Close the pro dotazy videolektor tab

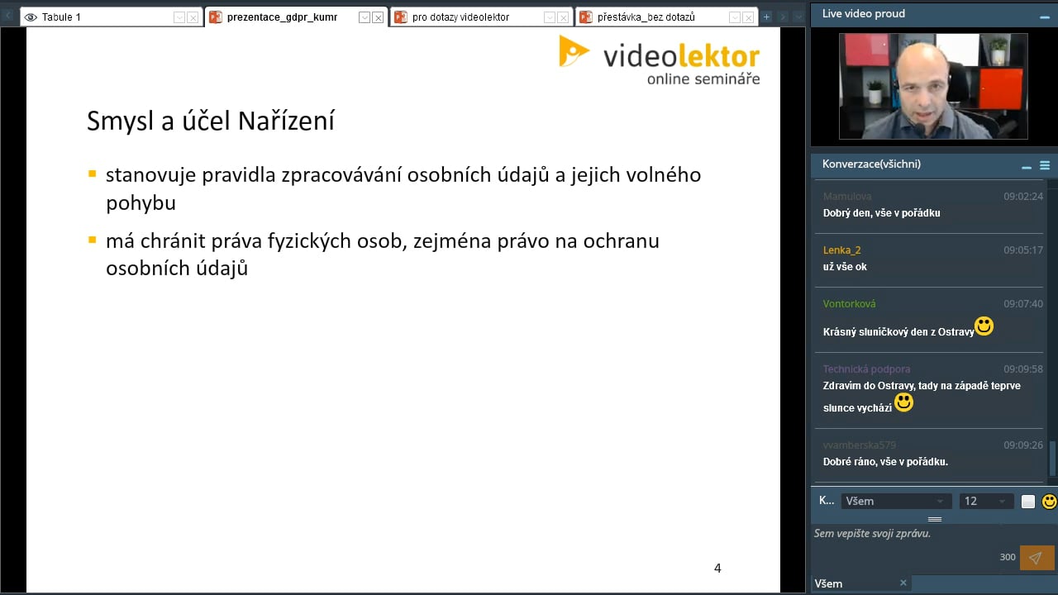(x=563, y=17)
